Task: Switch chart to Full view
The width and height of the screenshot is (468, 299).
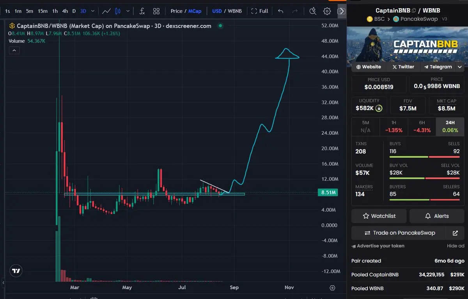Action: (260, 11)
